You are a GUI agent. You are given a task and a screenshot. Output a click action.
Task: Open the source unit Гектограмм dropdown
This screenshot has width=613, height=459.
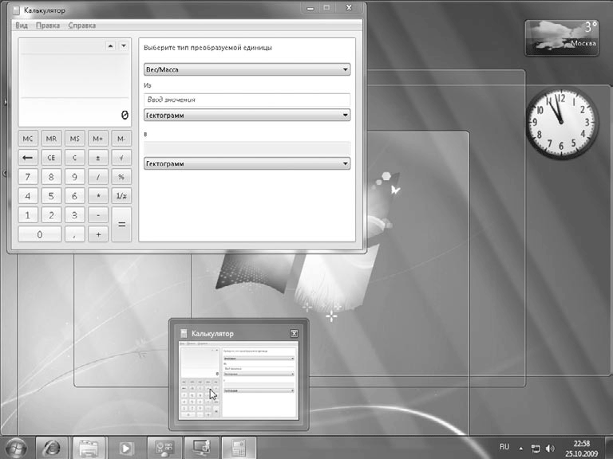247,115
